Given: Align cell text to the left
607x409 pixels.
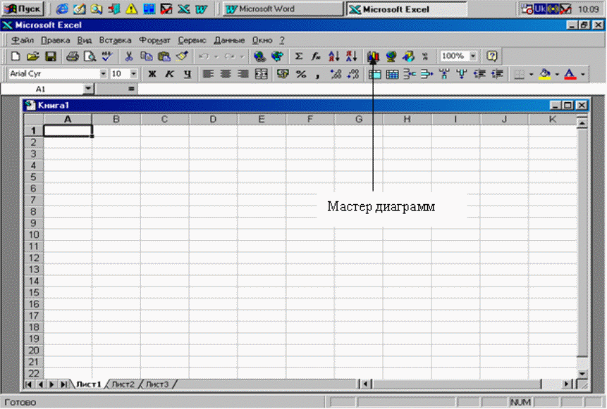Looking at the screenshot, I should [208, 74].
